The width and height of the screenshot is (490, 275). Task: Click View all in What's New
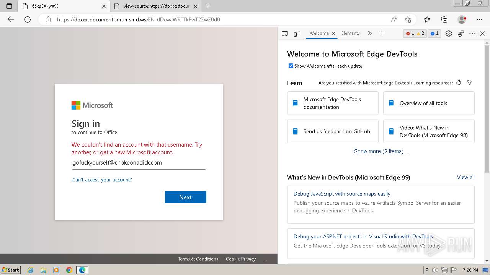click(466, 177)
